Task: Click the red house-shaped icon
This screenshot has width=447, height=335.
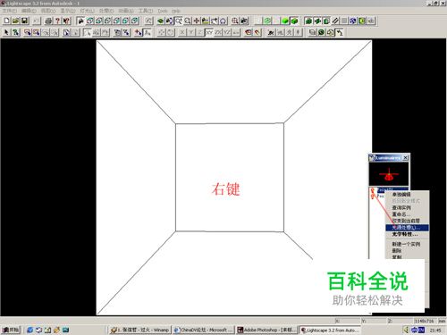Action: [x=248, y=32]
